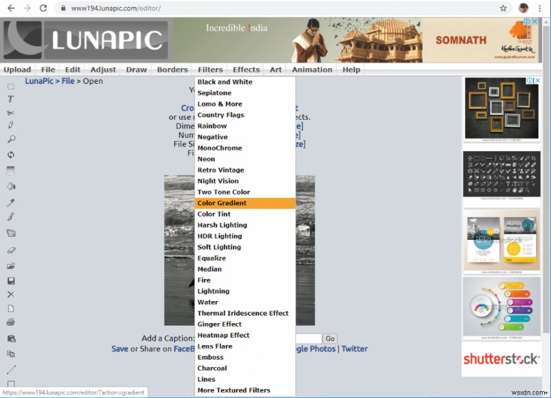Select the eraser tool

pyautogui.click(x=11, y=250)
